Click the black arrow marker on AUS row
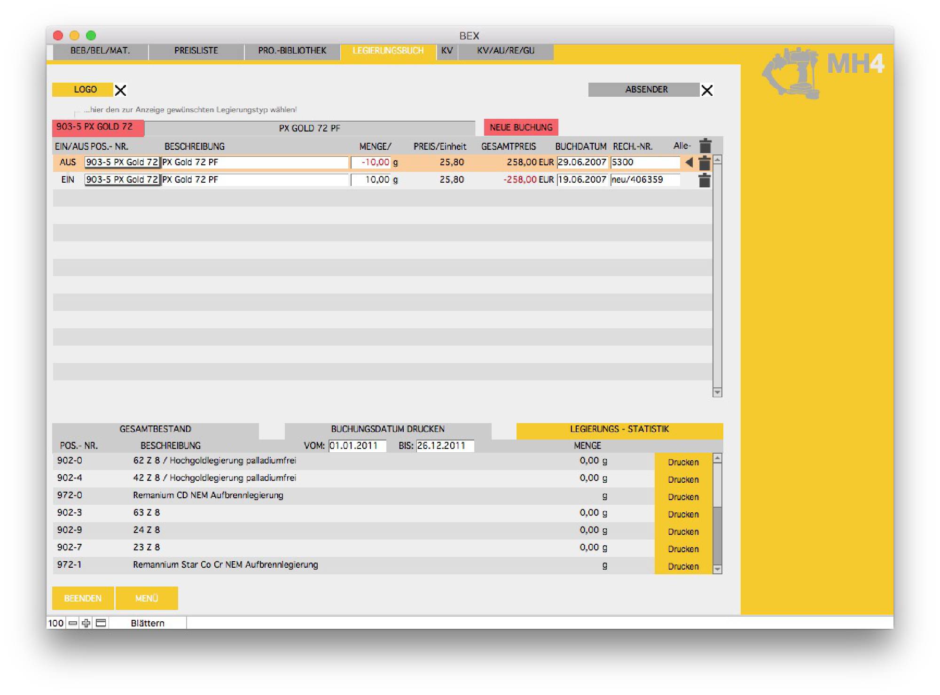This screenshot has height=695, width=940. tap(689, 162)
